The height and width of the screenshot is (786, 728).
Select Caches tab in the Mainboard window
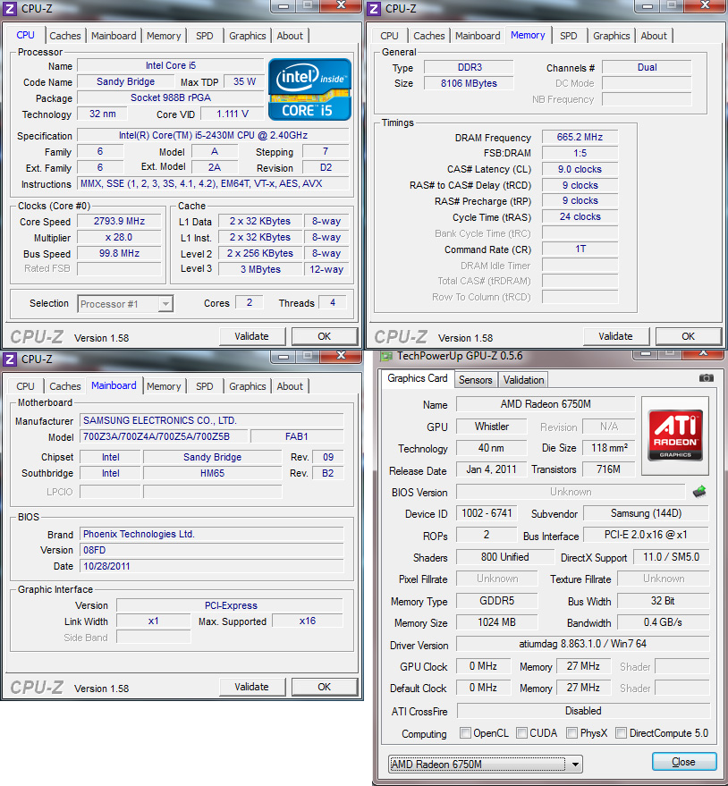pyautogui.click(x=64, y=386)
